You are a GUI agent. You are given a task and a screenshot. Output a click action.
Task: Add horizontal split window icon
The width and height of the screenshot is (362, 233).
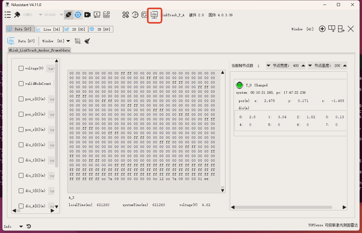(332, 29)
